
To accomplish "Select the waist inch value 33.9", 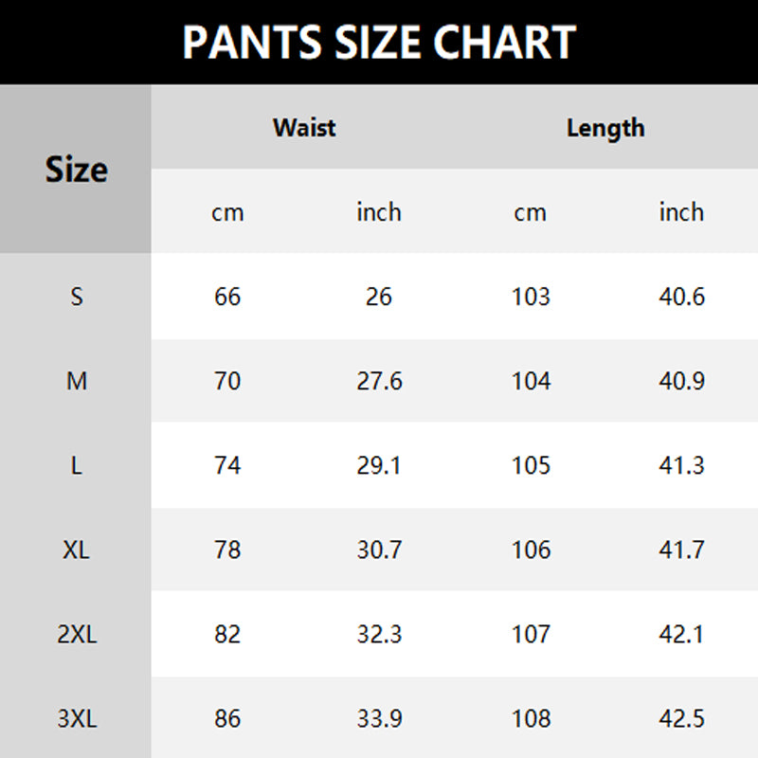I will point(379,718).
